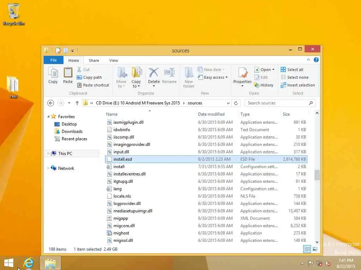Open recent locations dropdown arrow

(69, 103)
